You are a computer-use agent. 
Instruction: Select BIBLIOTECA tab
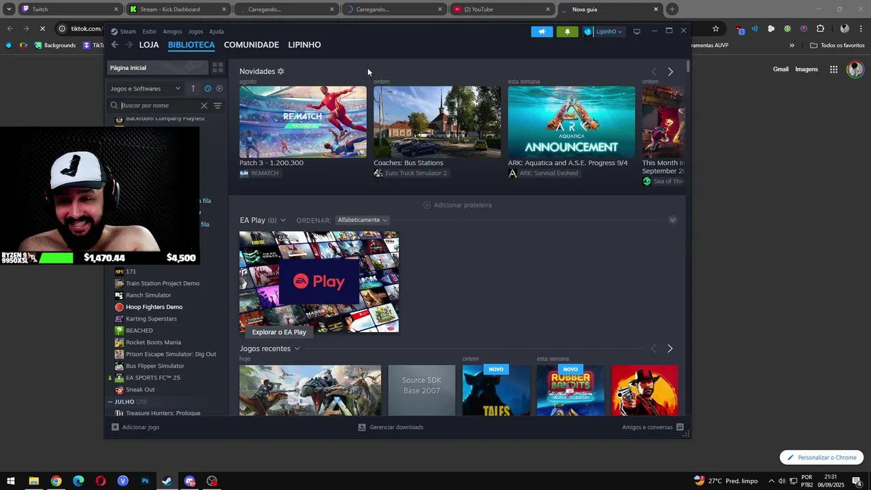point(191,45)
